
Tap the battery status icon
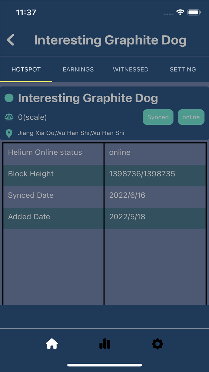click(x=194, y=13)
